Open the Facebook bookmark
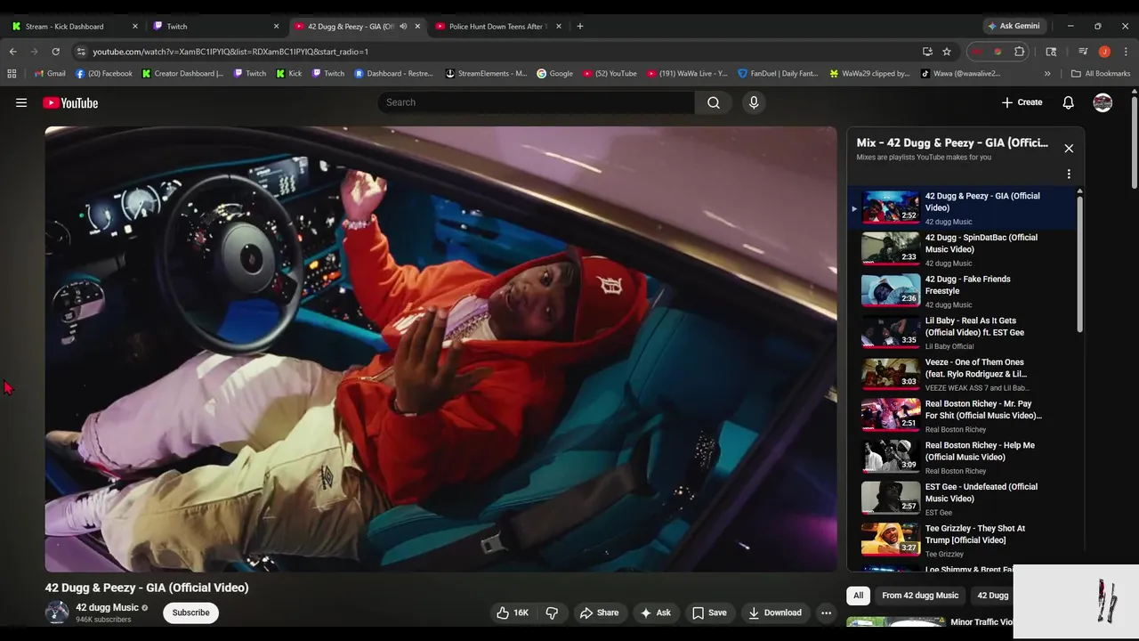1139x641 pixels. point(104,74)
